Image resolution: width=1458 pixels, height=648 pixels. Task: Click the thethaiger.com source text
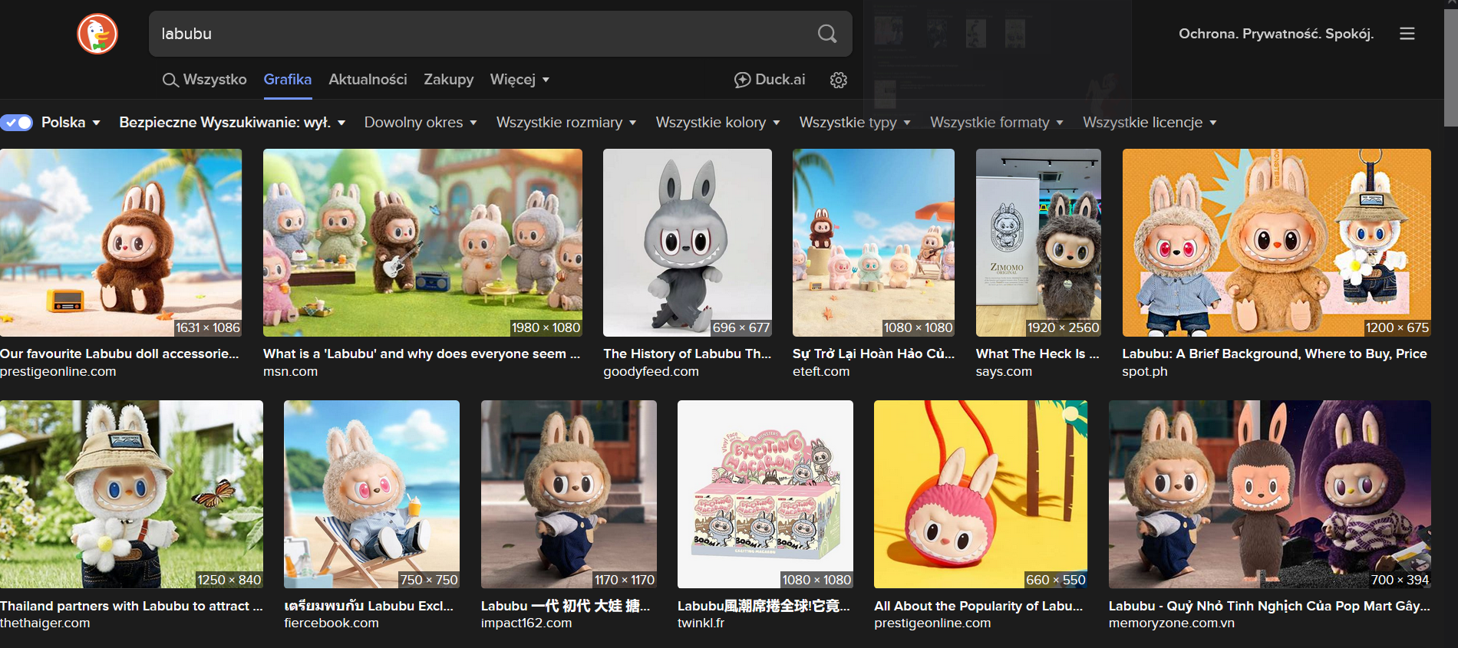tap(45, 623)
